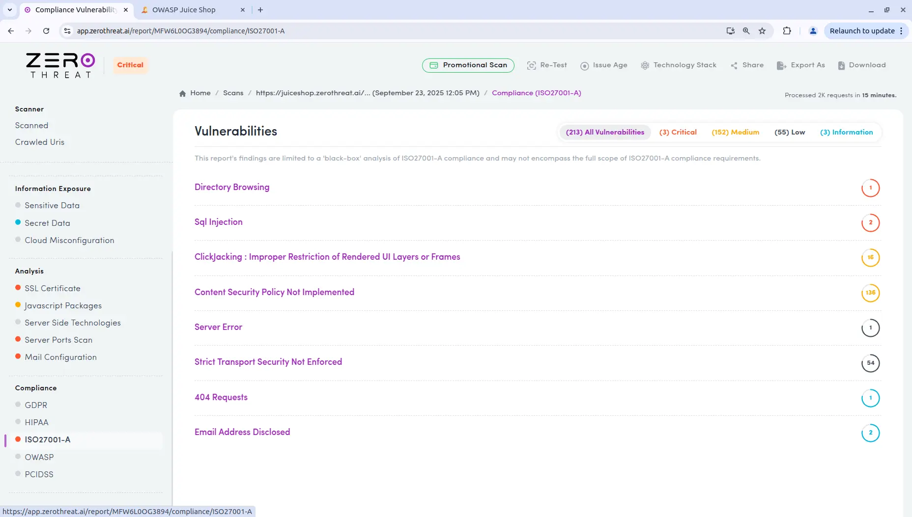Viewport: 912px width, 517px height.
Task: Open Email Address Disclosed entry
Action: point(242,433)
